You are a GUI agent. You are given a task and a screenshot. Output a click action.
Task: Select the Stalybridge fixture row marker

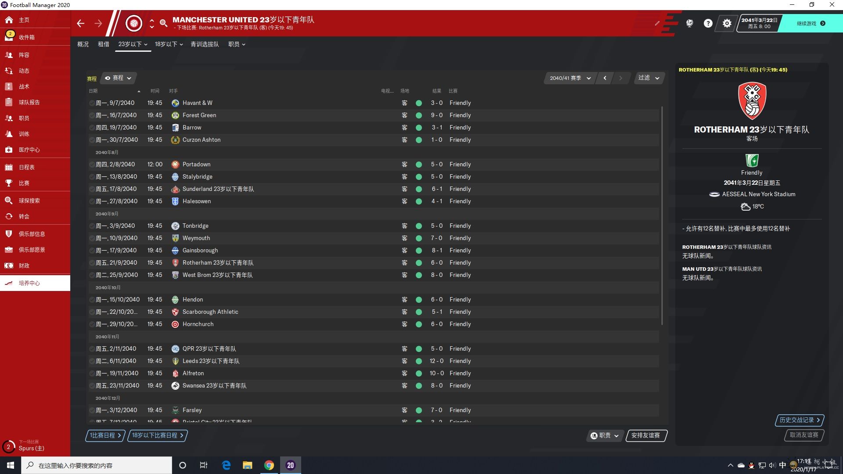pyautogui.click(x=92, y=177)
